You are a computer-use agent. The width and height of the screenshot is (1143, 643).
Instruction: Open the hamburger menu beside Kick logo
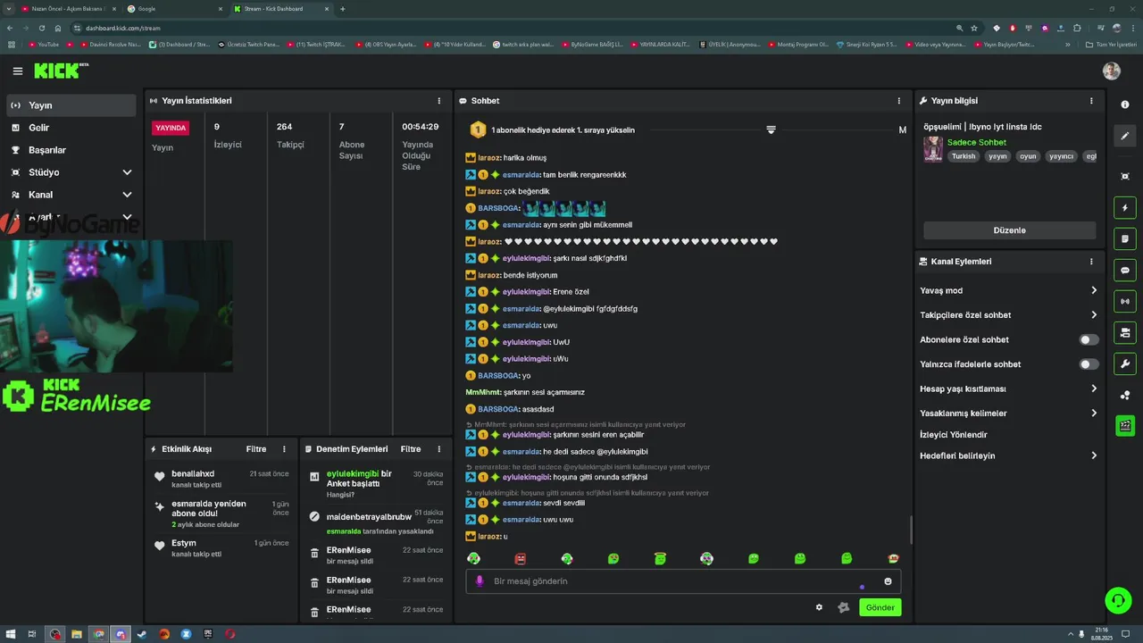17,71
